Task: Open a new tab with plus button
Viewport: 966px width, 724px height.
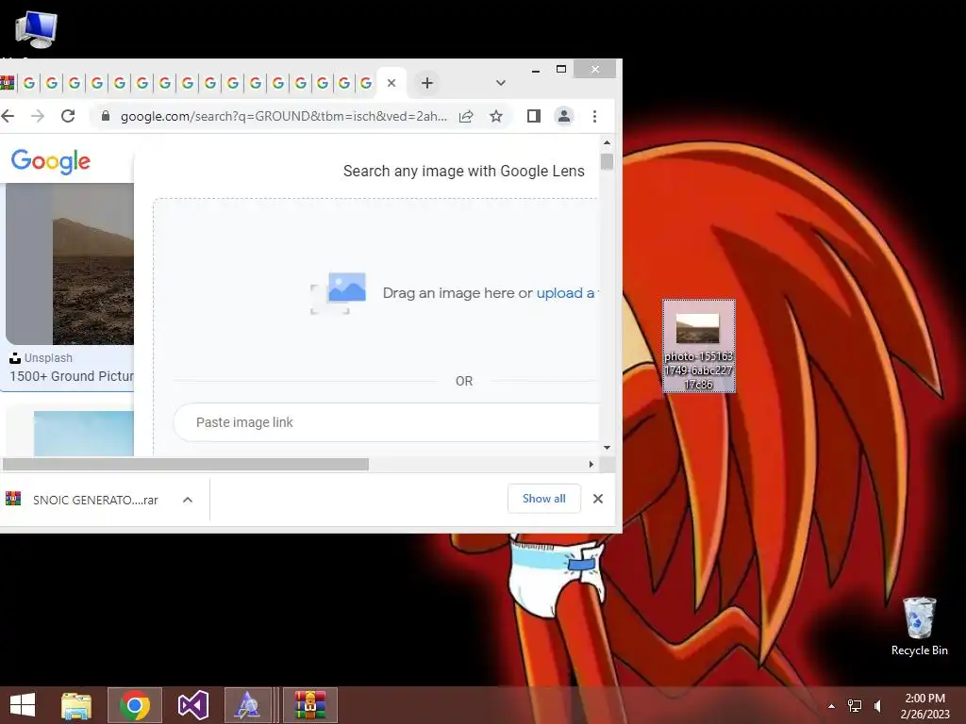Action: click(x=427, y=83)
